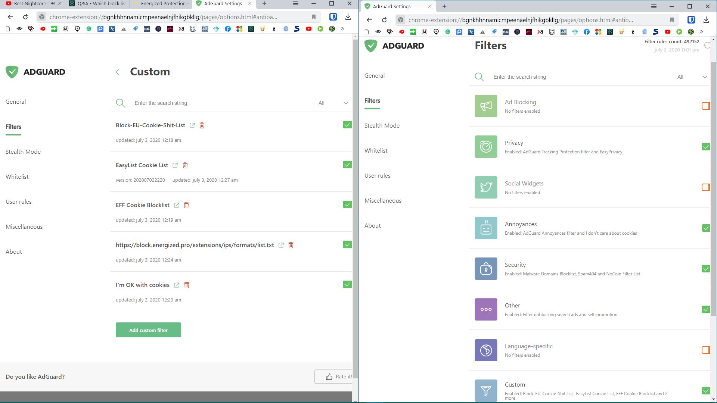
Task: Click the Rate it! button
Action: [333, 377]
